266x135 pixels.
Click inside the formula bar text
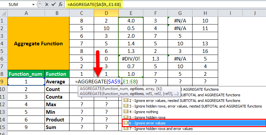94,5
